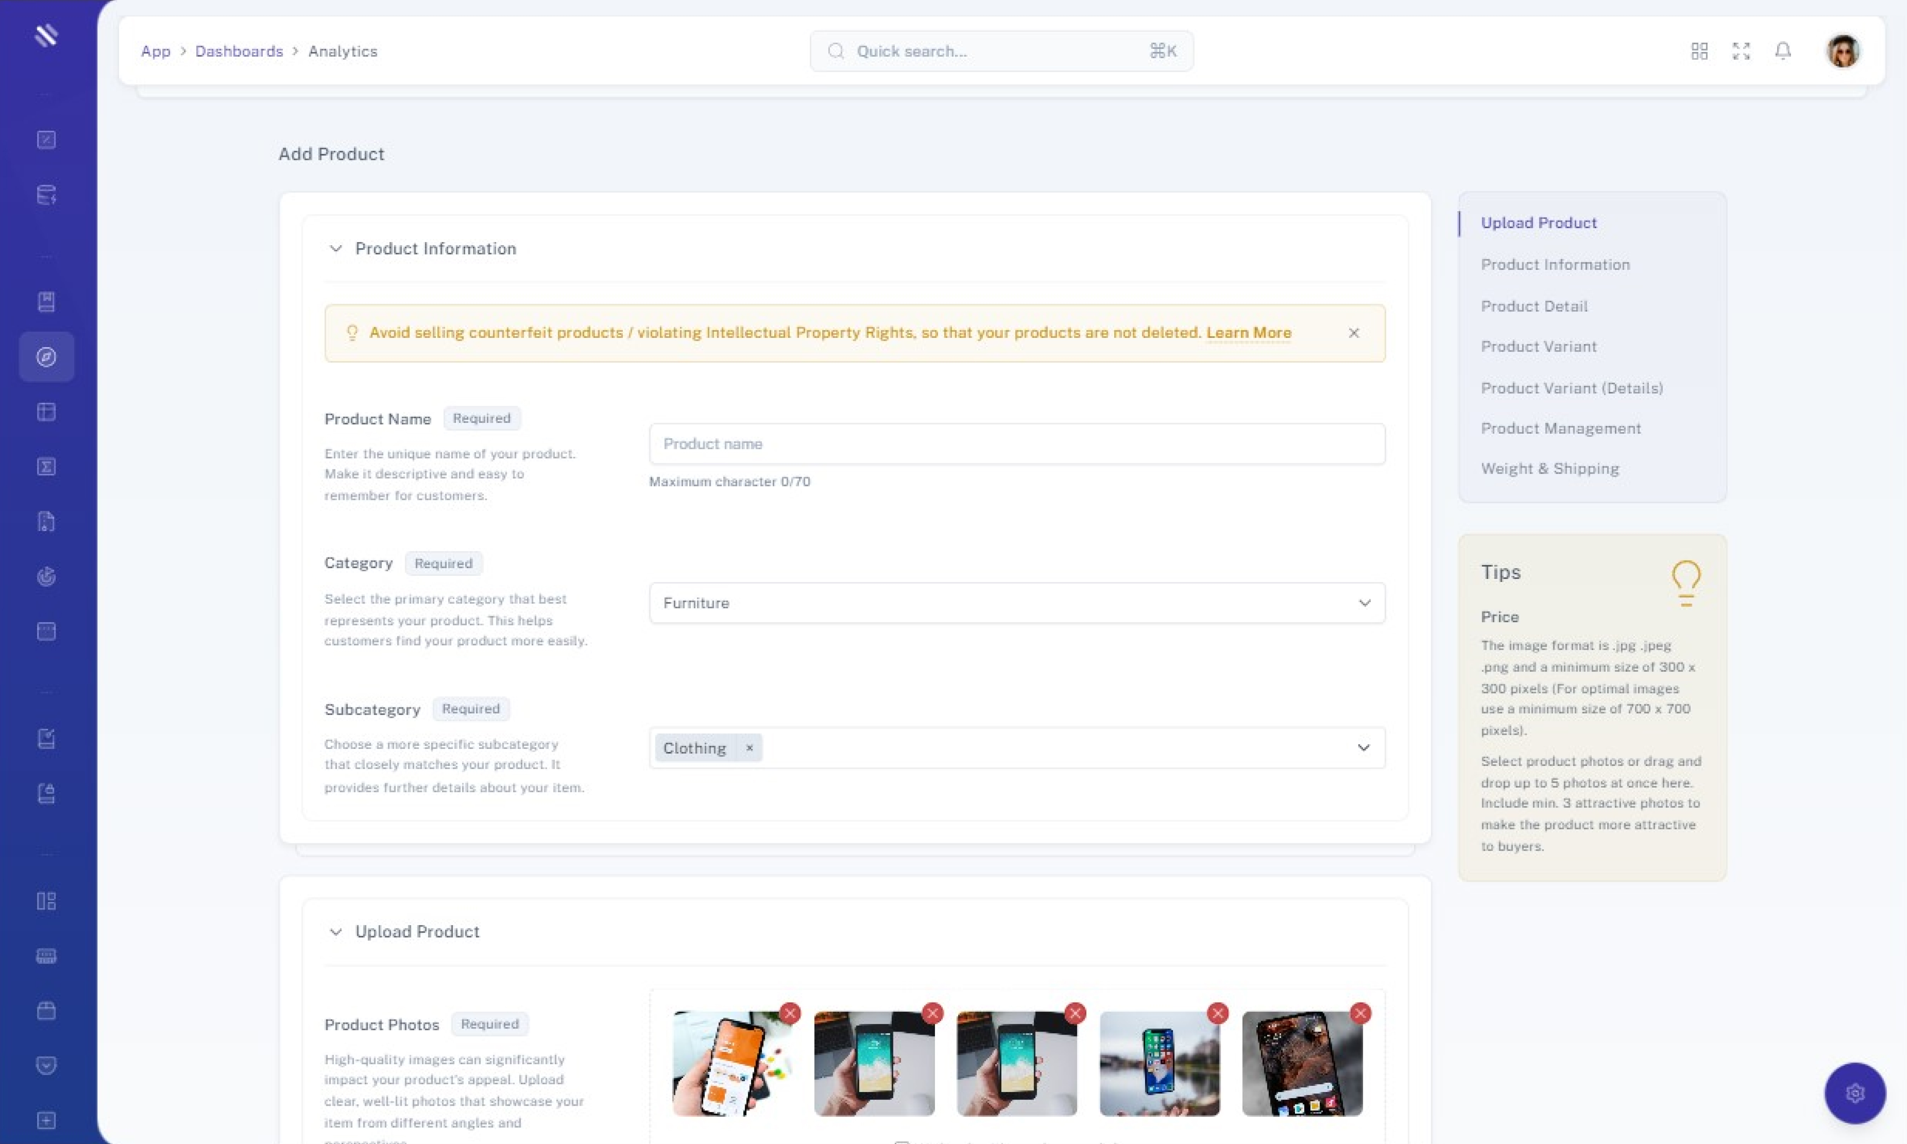1907x1144 pixels.
Task: Click the compass icon in sidebar
Action: 46,357
